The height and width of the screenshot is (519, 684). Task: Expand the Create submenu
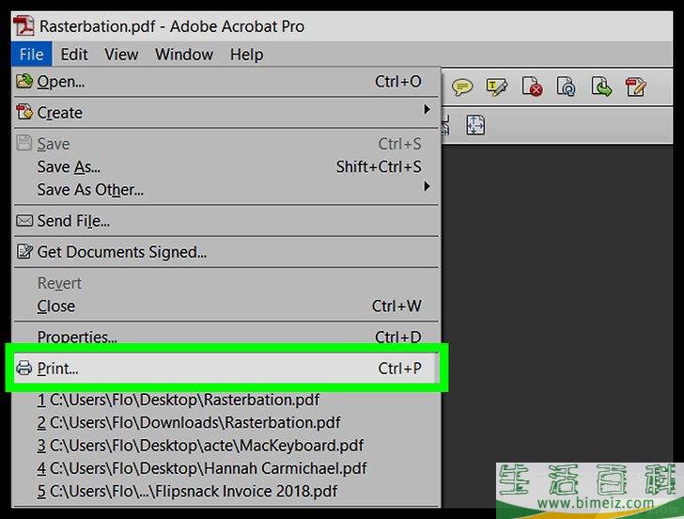[225, 113]
